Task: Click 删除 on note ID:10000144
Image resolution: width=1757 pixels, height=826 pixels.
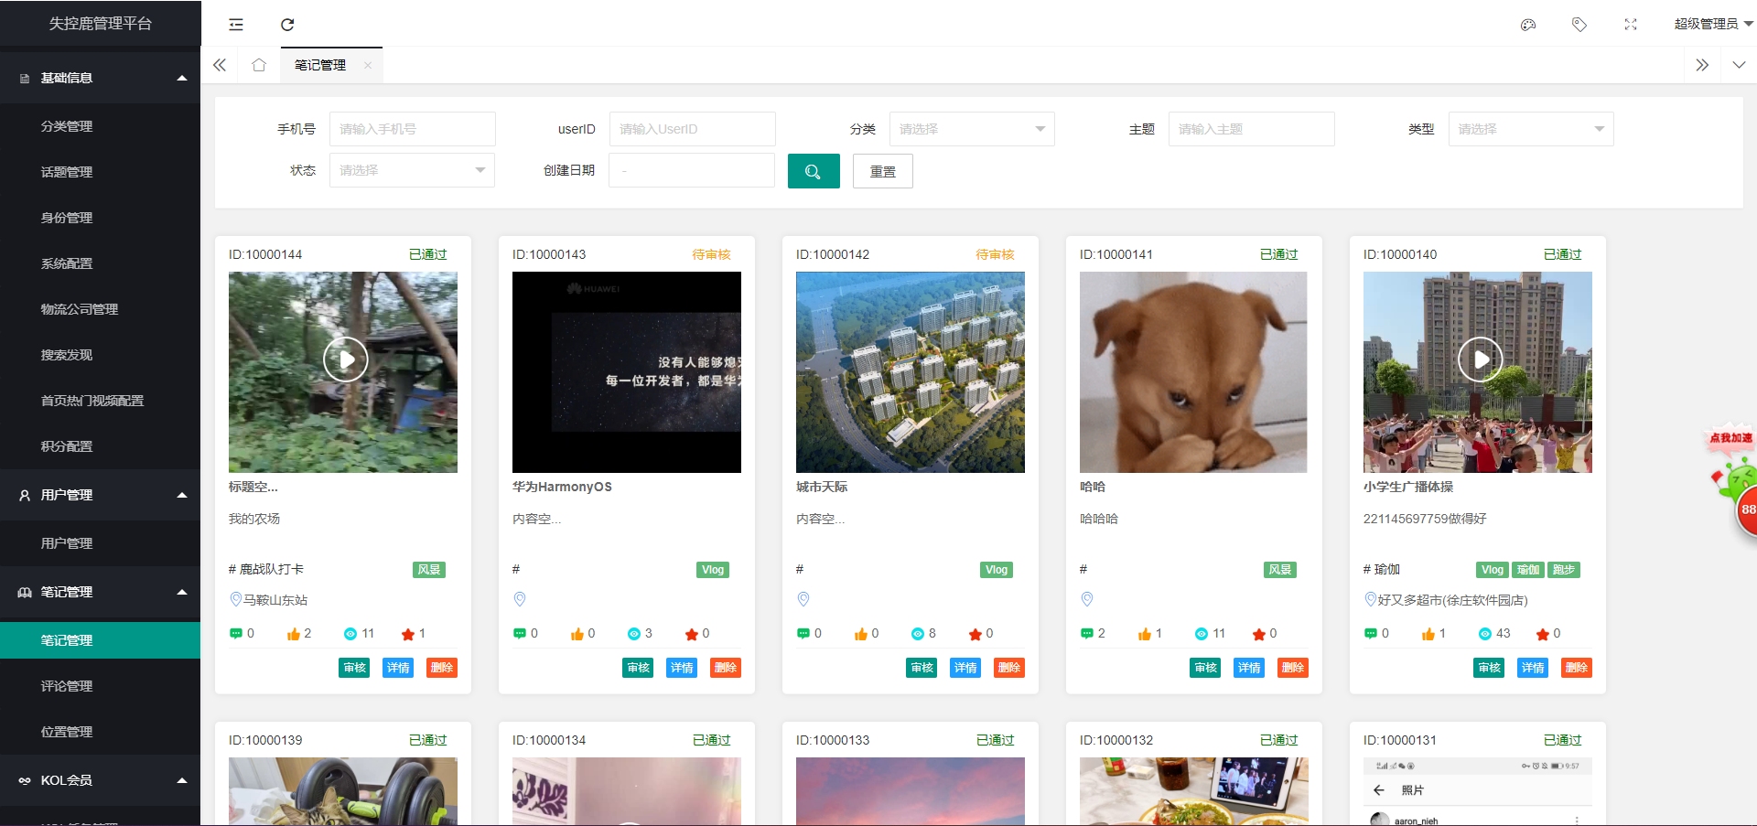Action: 442,668
